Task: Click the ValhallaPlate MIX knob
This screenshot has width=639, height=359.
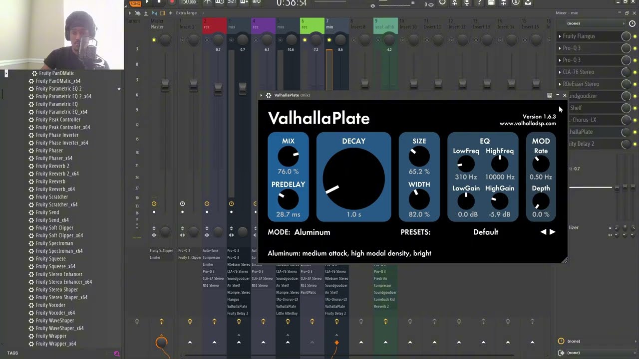Action: [288, 157]
